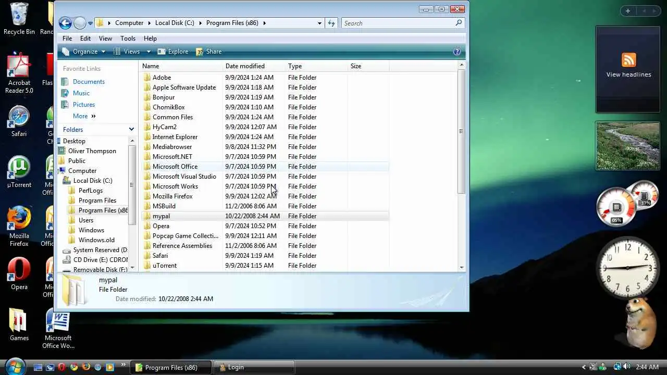The image size is (667, 375).
Task: Open the address bar history dropdown
Action: [319, 23]
